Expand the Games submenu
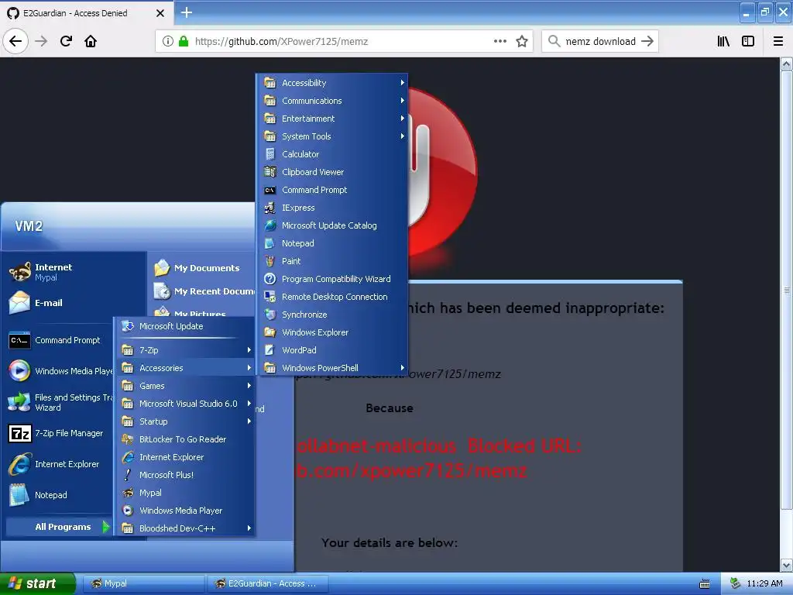 tap(184, 386)
